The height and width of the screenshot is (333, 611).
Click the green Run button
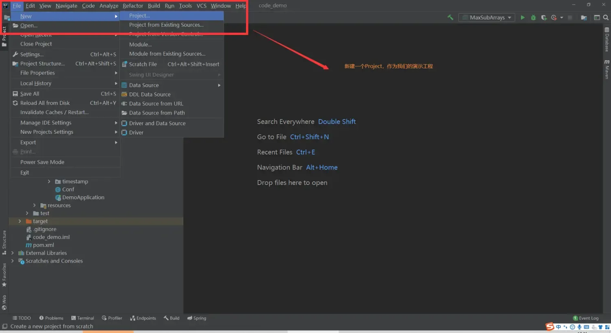[523, 17]
